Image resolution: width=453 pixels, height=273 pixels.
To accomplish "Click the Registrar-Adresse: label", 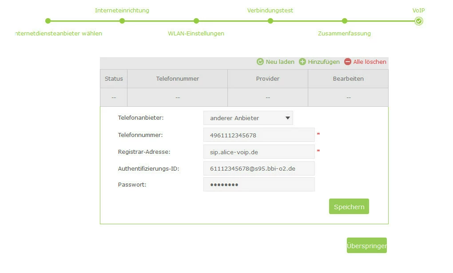I will 144,152.
